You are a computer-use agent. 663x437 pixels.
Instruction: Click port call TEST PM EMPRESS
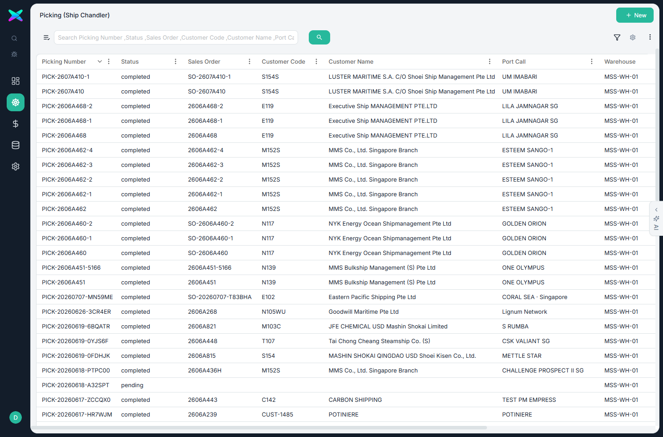[529, 400]
